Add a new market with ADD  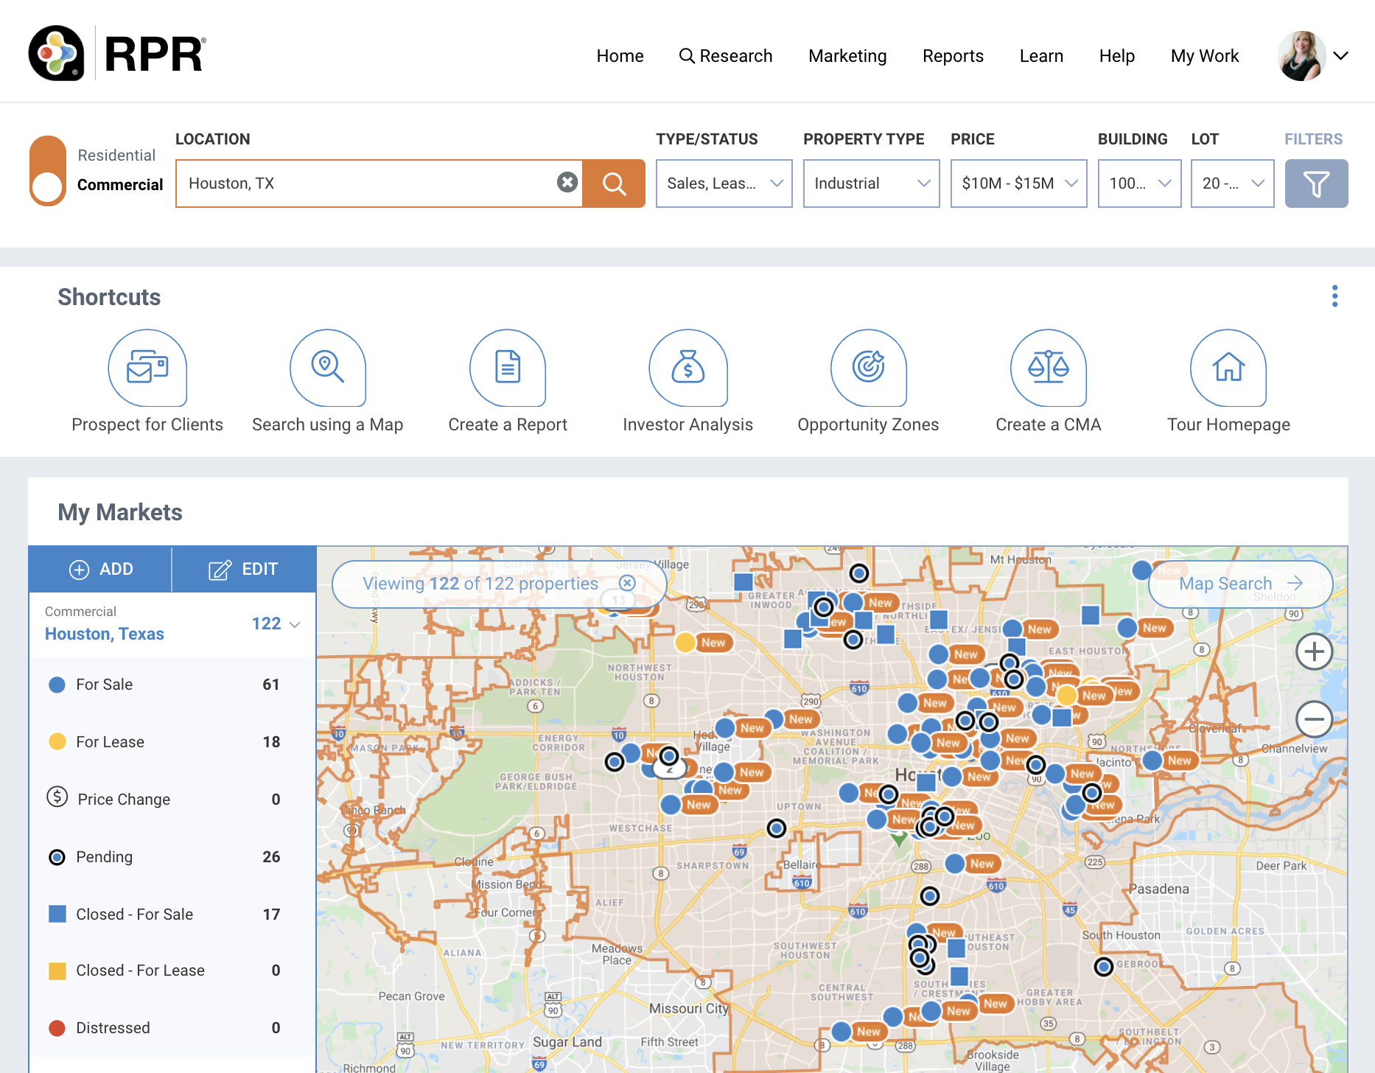(x=100, y=569)
